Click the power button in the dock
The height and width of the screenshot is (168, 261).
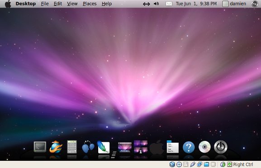pyautogui.click(x=221, y=147)
